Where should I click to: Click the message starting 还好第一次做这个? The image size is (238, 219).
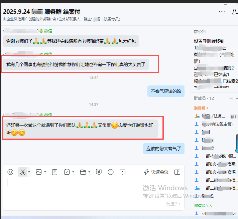coord(81,129)
